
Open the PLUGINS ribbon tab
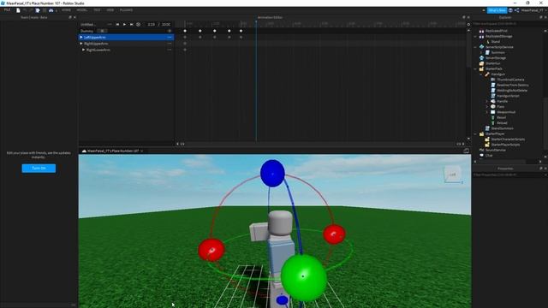pos(126,10)
